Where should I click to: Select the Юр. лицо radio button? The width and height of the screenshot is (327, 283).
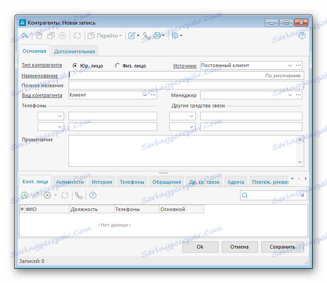pyautogui.click(x=75, y=66)
